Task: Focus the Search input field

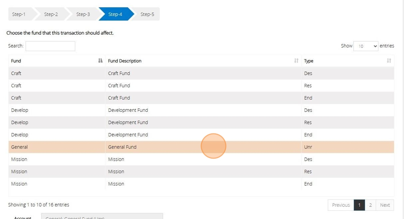Action: click(50, 46)
